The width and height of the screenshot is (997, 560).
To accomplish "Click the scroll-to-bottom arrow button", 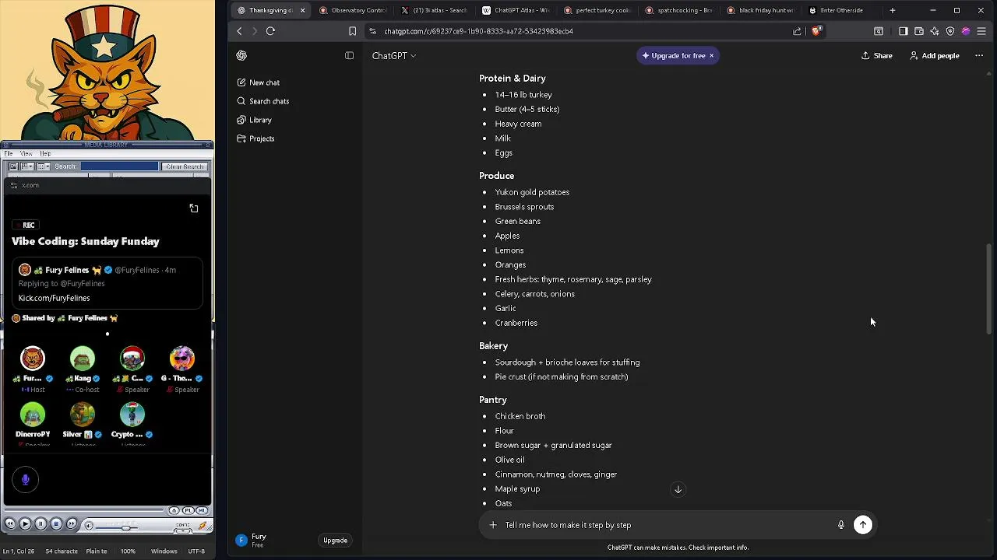I will click(x=678, y=489).
